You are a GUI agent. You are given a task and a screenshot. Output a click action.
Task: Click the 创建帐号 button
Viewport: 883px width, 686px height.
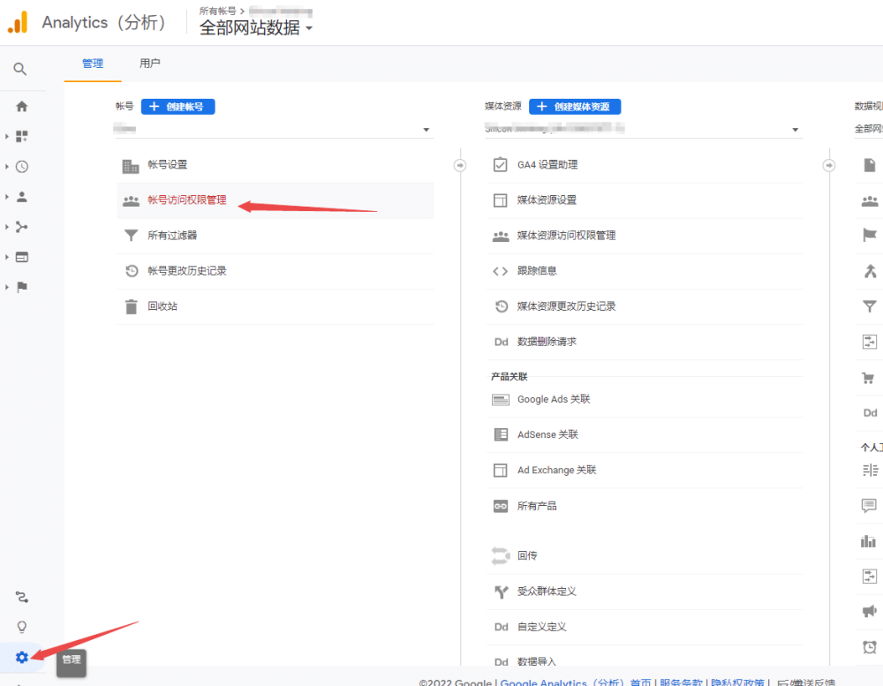177,106
